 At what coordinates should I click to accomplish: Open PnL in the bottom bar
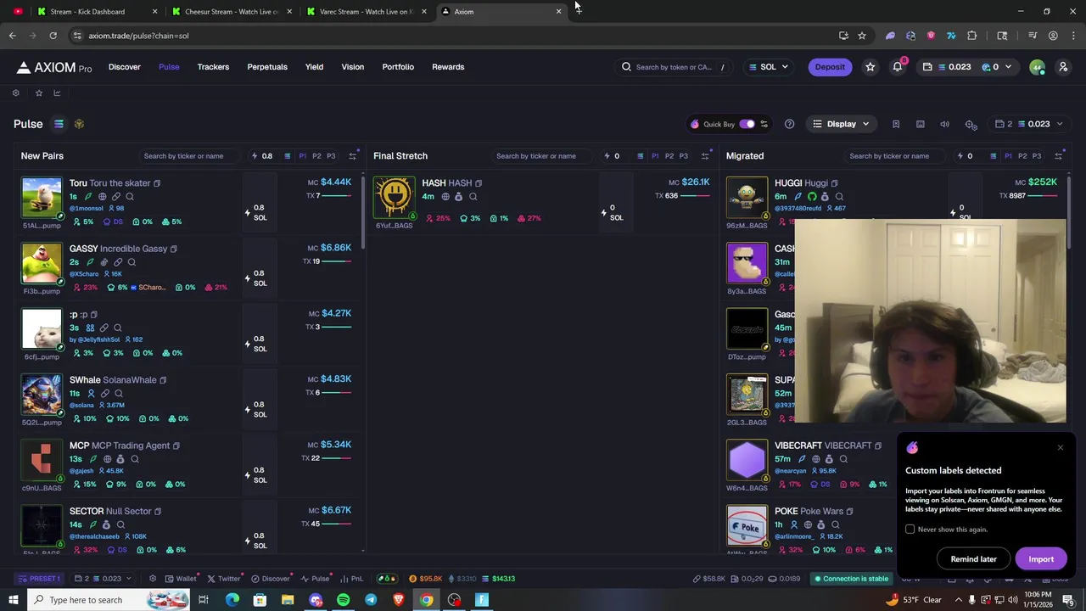[352, 579]
